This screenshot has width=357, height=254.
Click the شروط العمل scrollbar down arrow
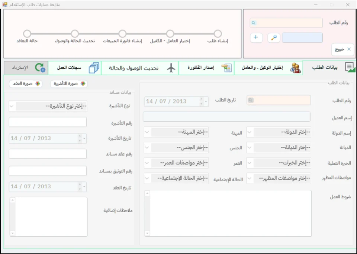click(x=147, y=233)
